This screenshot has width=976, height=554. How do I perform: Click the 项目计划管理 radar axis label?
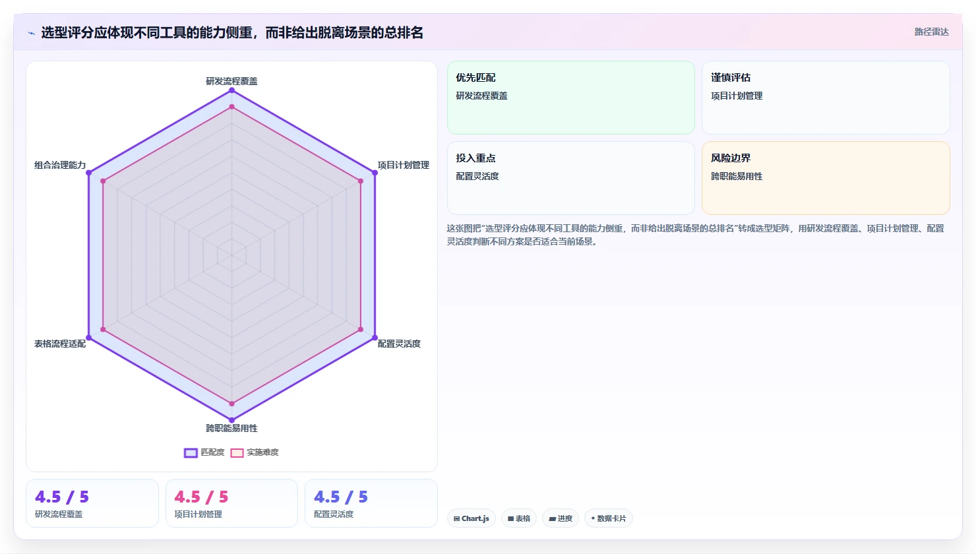coord(404,165)
